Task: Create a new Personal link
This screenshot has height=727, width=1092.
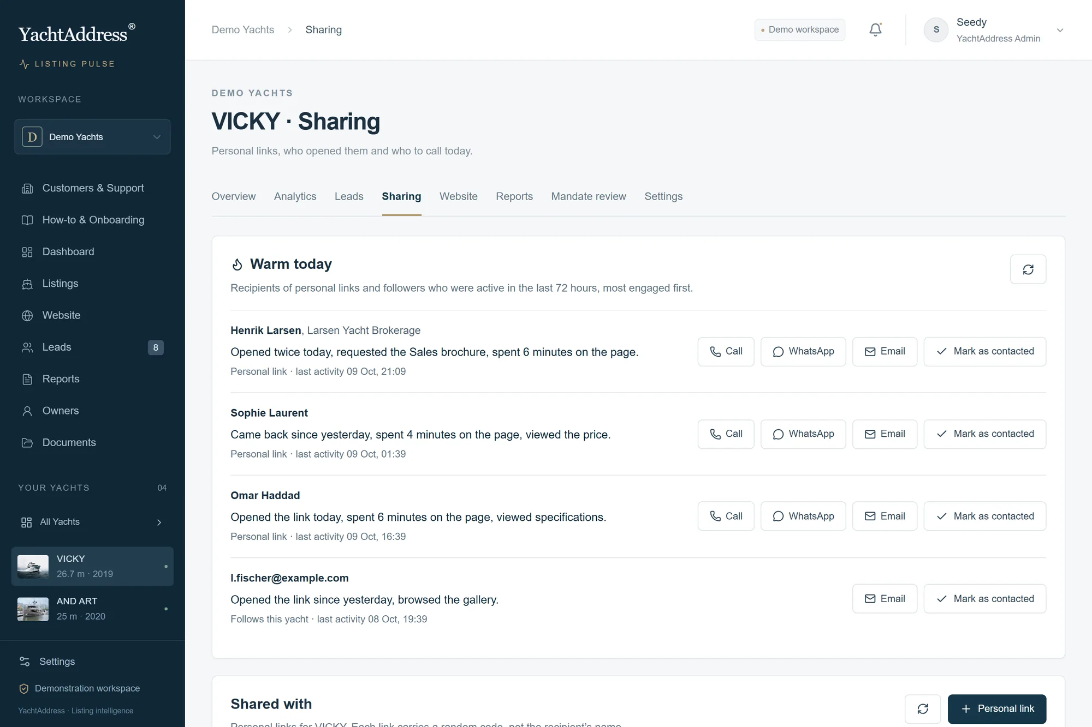Action: pyautogui.click(x=997, y=708)
